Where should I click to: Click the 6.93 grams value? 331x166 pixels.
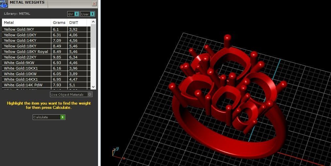pos(57,62)
